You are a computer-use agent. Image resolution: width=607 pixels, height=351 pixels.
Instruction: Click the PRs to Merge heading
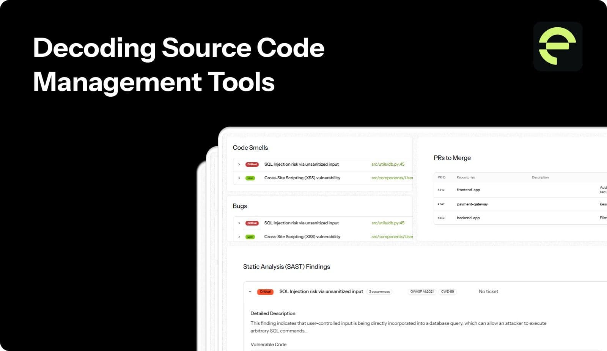coord(452,158)
